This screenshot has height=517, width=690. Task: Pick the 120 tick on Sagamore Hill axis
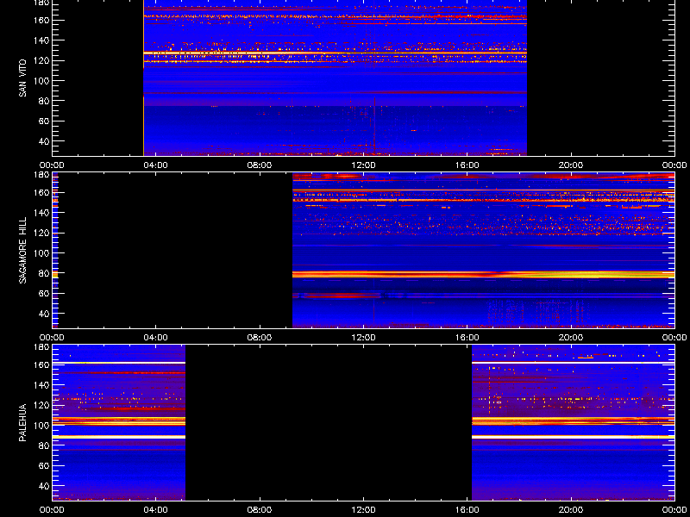coord(41,233)
